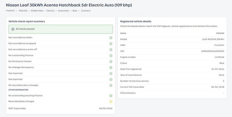Click the 'Current V5C issue date' label

tap(132, 87)
